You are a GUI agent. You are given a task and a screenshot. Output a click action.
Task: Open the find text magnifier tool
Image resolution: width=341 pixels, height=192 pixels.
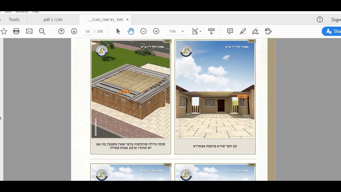coord(42,31)
